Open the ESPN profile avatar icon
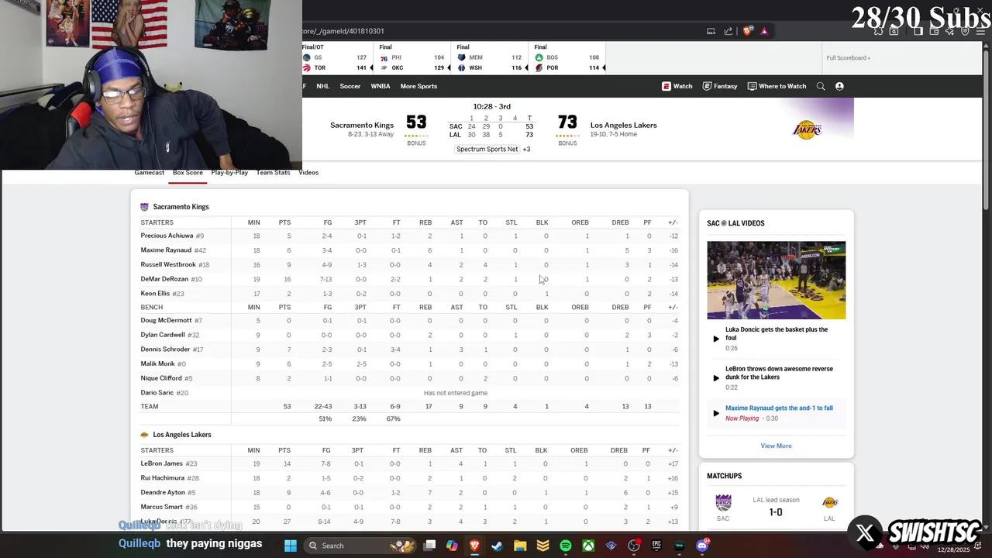992x558 pixels. coord(839,86)
